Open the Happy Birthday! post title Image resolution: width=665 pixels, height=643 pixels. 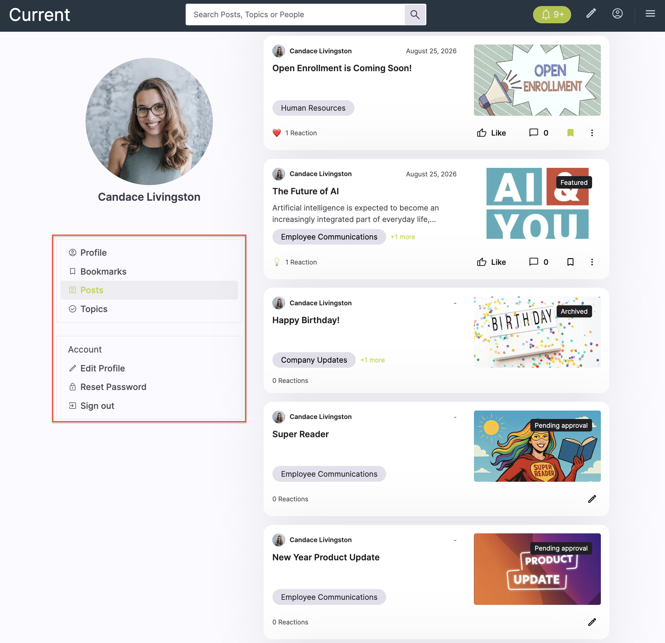point(306,320)
